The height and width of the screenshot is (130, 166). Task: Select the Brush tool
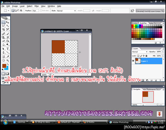7,34
